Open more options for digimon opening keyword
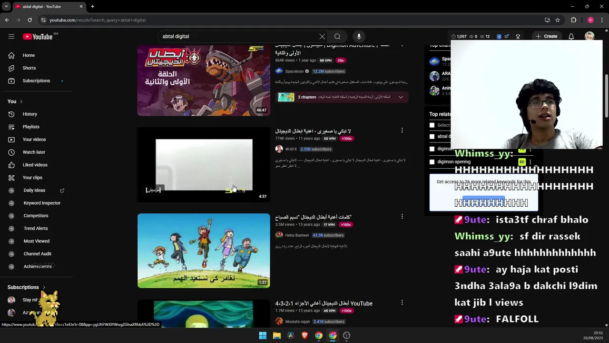The width and height of the screenshot is (609, 343). (x=530, y=162)
